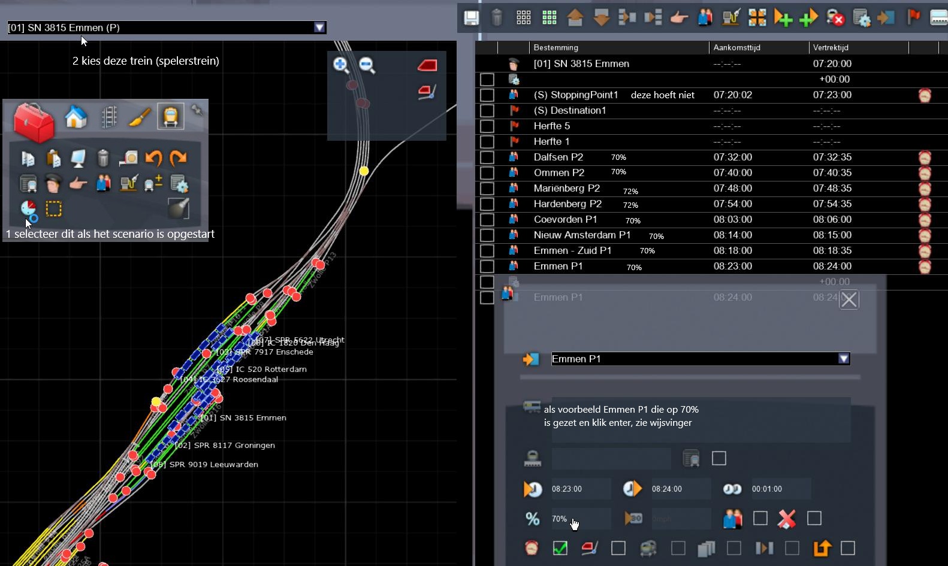Click the trash can icon in toolbox
This screenshot has height=566, width=948.
click(103, 158)
